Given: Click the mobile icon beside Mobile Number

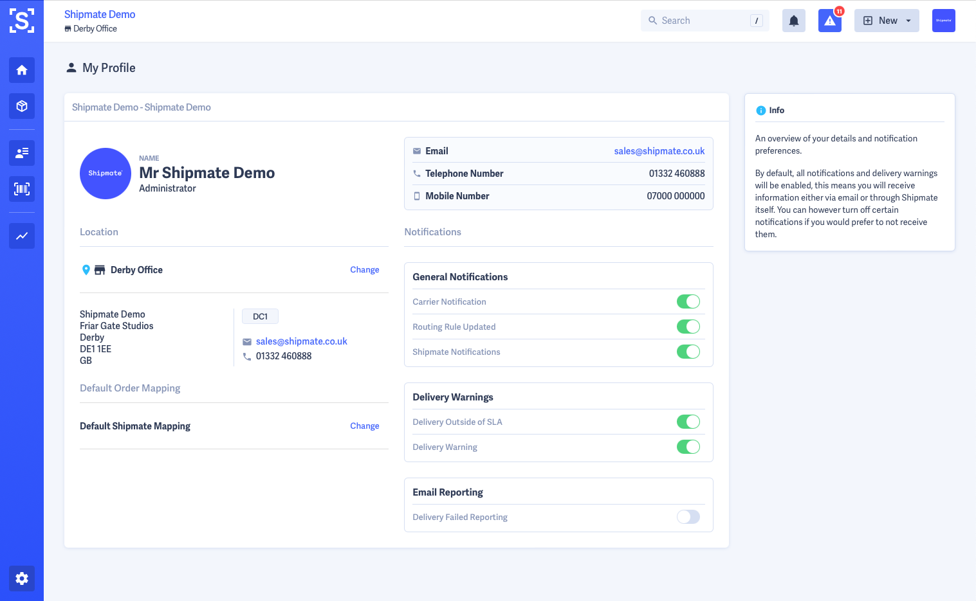Looking at the screenshot, I should (x=417, y=196).
